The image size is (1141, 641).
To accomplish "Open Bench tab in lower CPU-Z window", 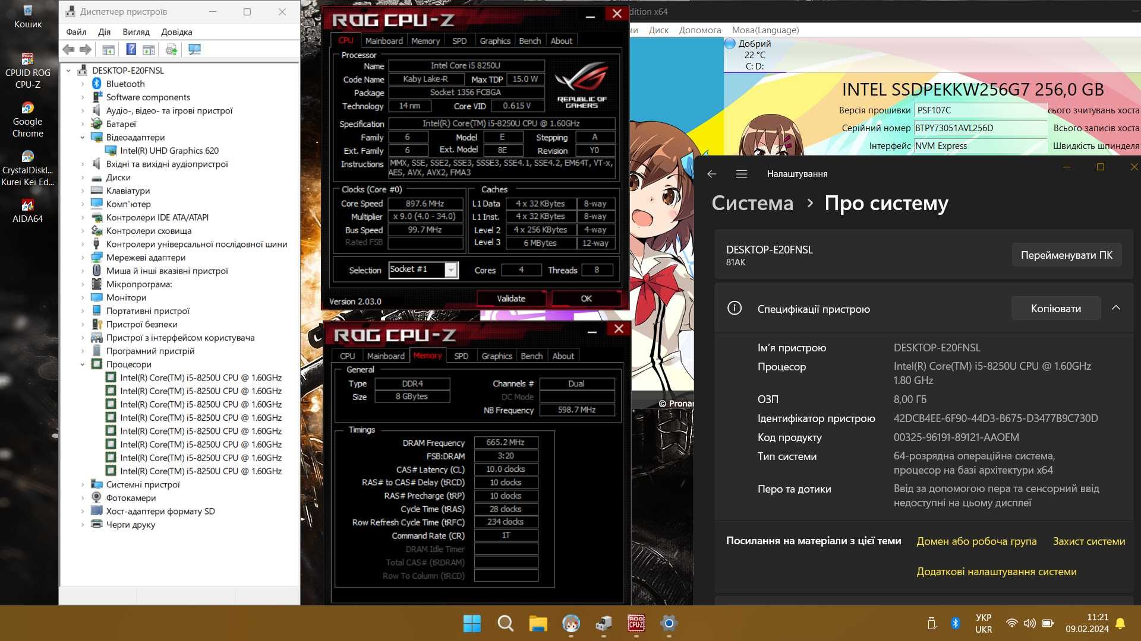I will (531, 356).
